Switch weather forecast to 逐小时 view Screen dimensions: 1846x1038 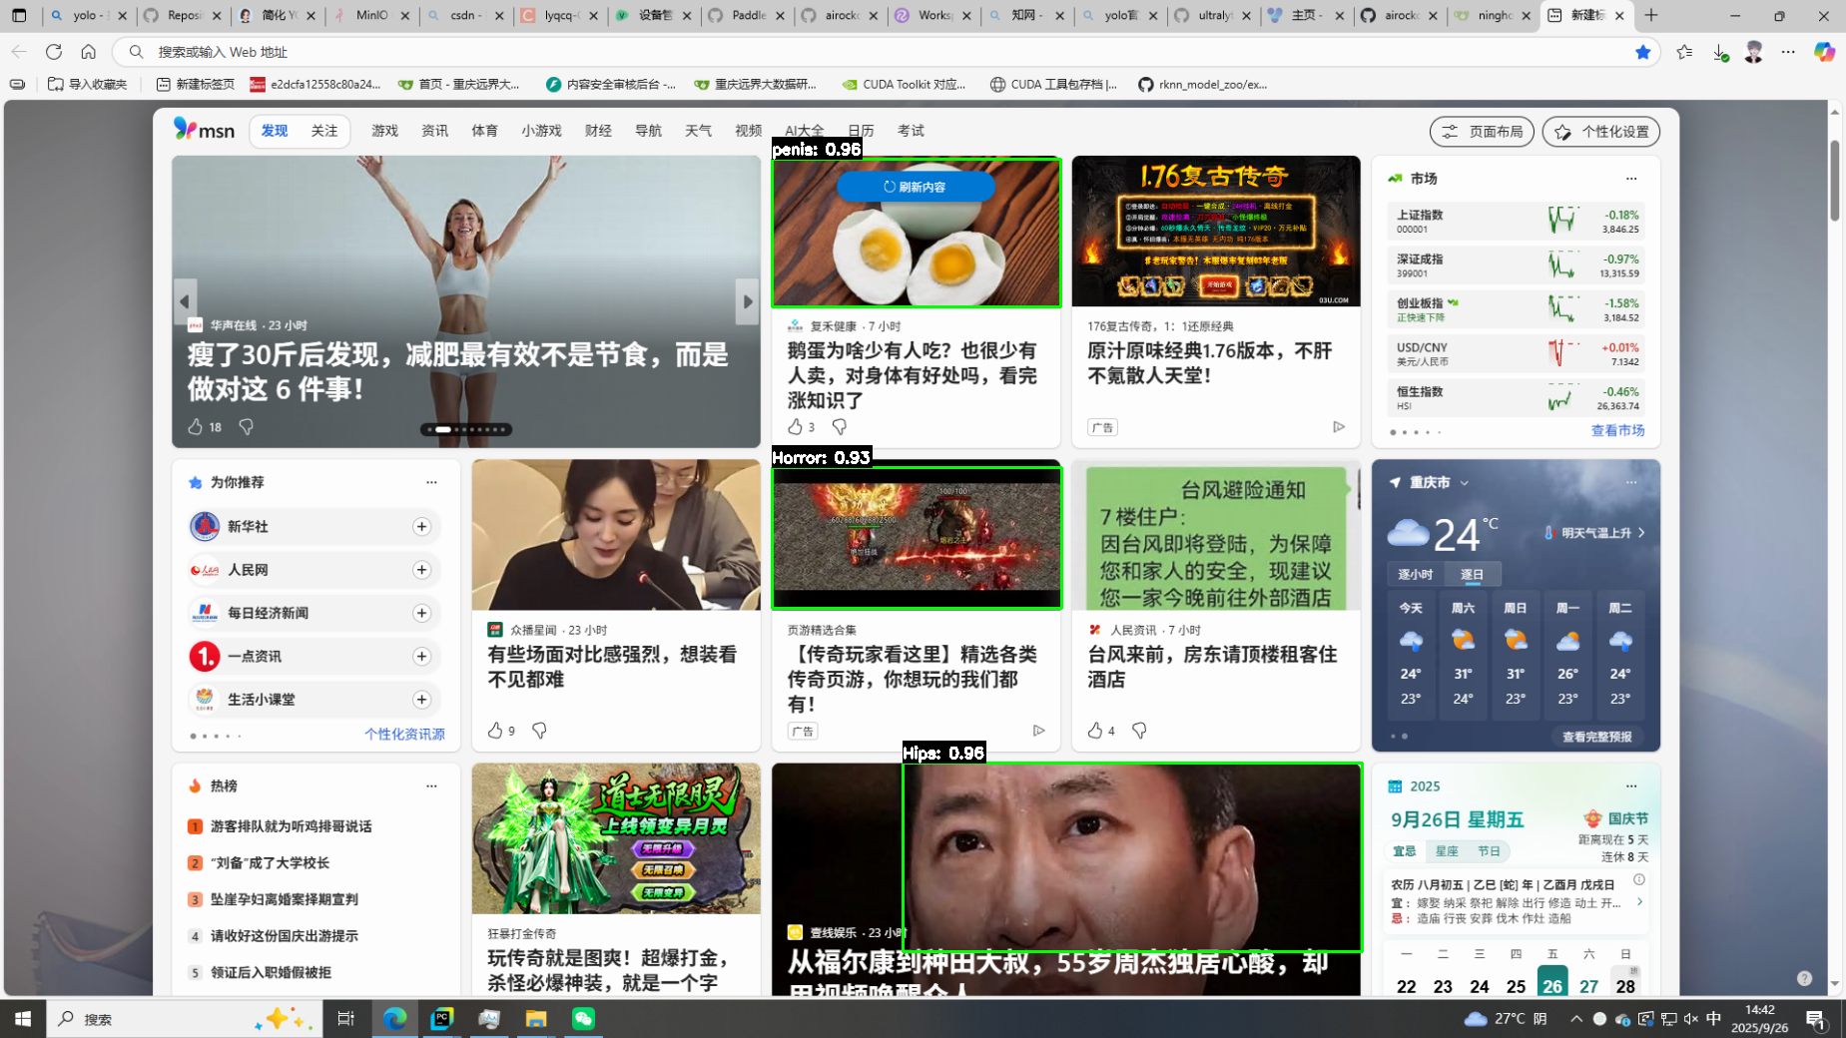click(x=1415, y=574)
